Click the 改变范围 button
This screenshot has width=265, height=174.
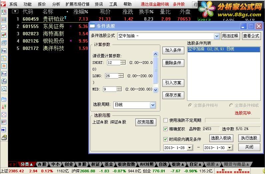146,122
